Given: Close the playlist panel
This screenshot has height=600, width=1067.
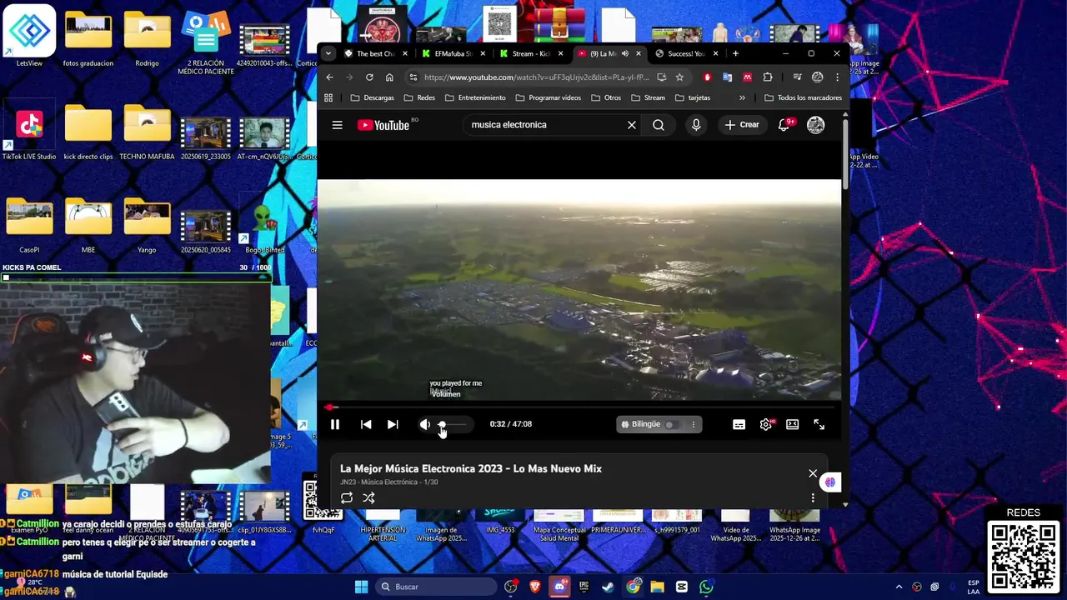Looking at the screenshot, I should (813, 473).
